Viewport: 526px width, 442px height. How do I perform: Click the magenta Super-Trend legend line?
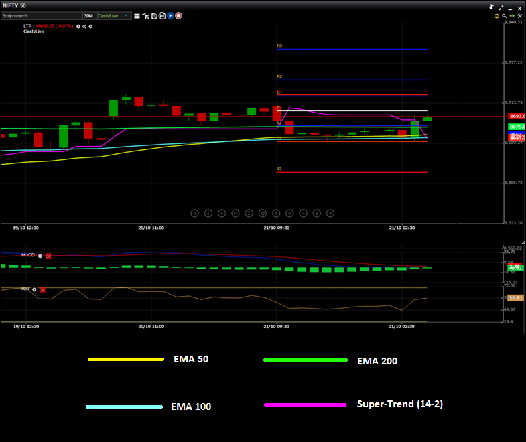[306, 404]
